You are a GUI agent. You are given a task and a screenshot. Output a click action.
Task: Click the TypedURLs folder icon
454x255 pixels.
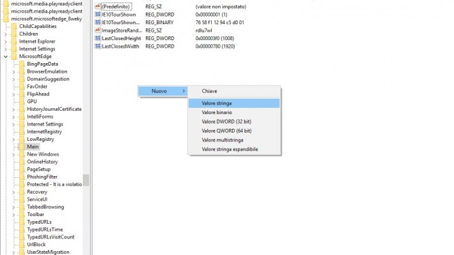(22, 222)
